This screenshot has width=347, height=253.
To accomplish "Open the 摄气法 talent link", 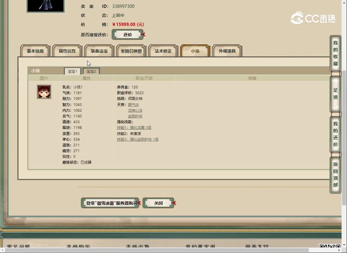I will tap(133, 104).
